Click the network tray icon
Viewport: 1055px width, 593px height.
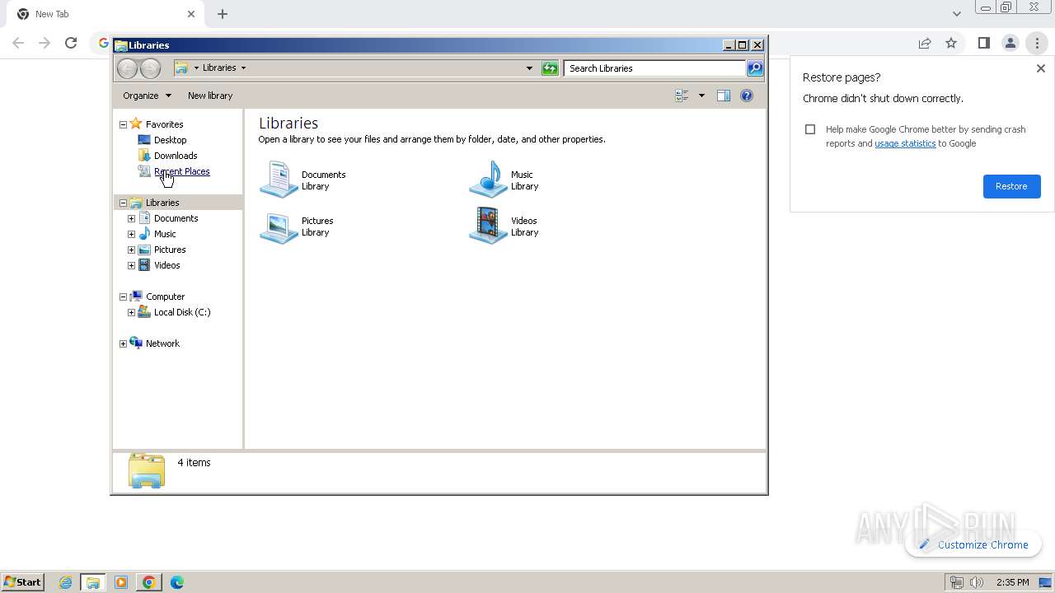tap(956, 582)
